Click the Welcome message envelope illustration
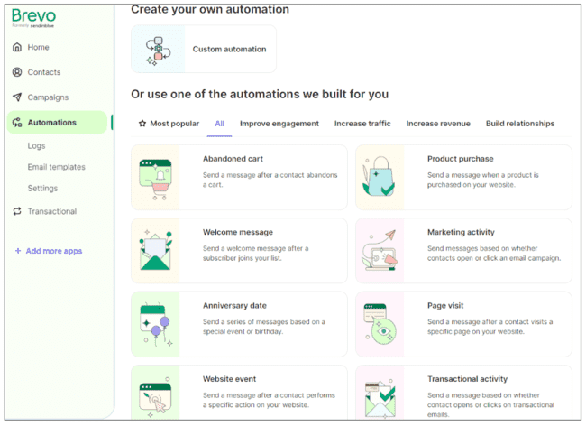The height and width of the screenshot is (426, 586). pyautogui.click(x=155, y=251)
